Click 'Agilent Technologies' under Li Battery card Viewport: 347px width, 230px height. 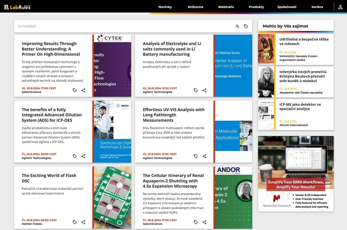[x=157, y=92]
